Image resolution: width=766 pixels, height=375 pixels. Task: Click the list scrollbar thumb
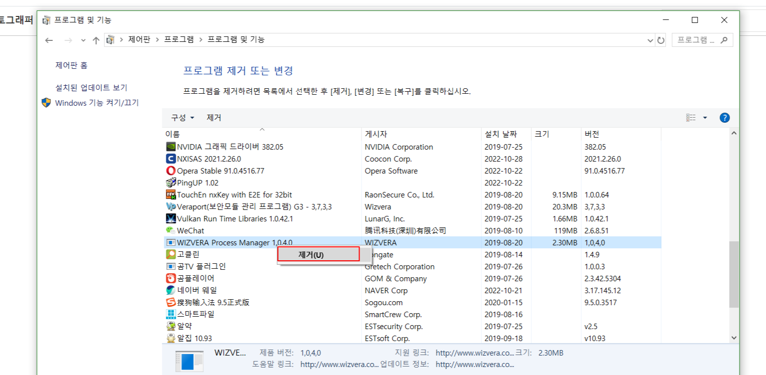click(x=734, y=274)
